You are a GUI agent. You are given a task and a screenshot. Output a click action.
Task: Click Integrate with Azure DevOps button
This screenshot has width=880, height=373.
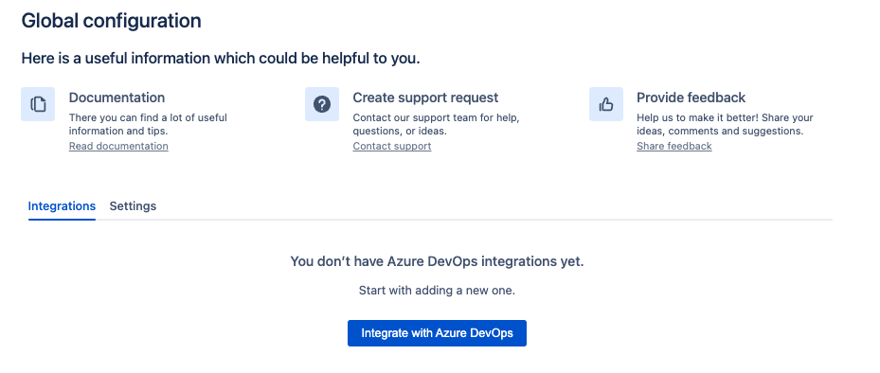point(438,333)
